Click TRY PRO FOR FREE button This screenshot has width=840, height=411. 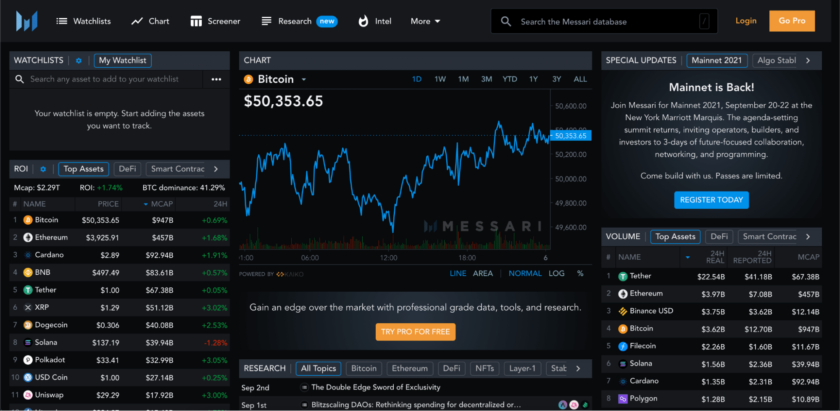click(x=415, y=332)
